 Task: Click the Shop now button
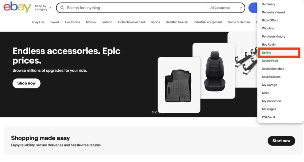point(26,83)
